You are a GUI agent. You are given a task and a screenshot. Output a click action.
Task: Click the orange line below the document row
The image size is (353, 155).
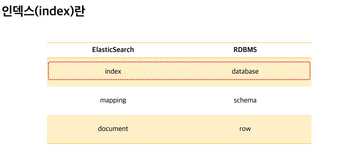(179, 143)
